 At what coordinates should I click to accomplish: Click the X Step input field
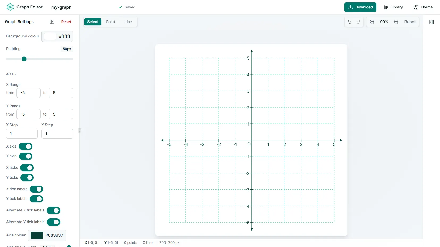(22, 134)
